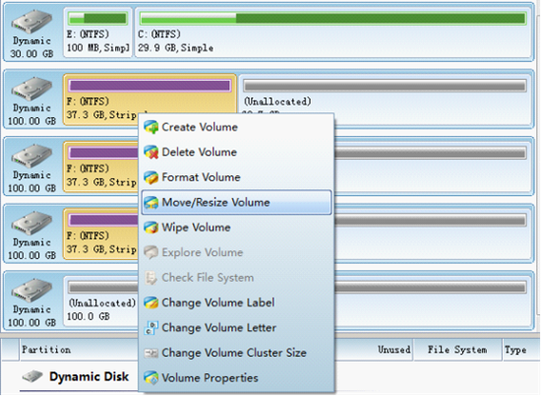Viewport: 541px width, 396px height.
Task: Click the 30.00 GB disk size label
Action: pos(31,53)
